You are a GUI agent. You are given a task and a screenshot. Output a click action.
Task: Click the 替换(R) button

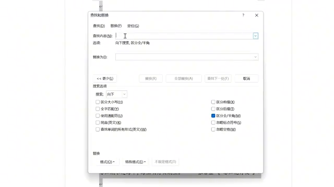pos(151,78)
